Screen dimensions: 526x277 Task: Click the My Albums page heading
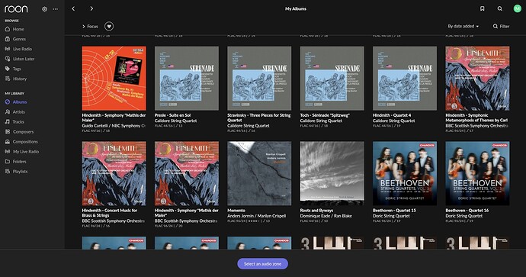pos(296,8)
